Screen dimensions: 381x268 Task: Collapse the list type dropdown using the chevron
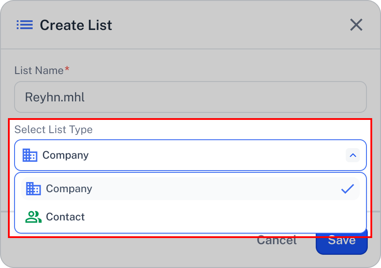tap(353, 155)
